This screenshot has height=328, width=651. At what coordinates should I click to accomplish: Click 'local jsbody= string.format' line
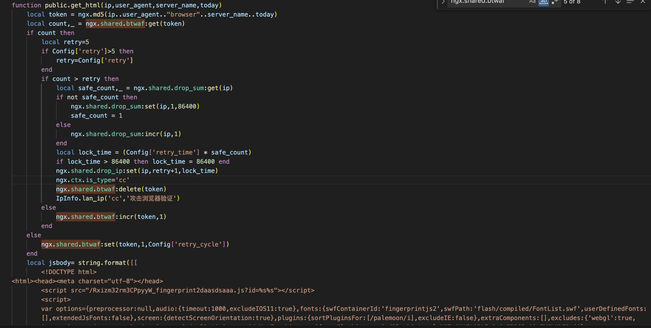[82, 263]
